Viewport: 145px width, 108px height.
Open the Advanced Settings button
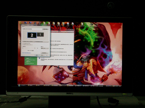pyautogui.click(x=45, y=53)
